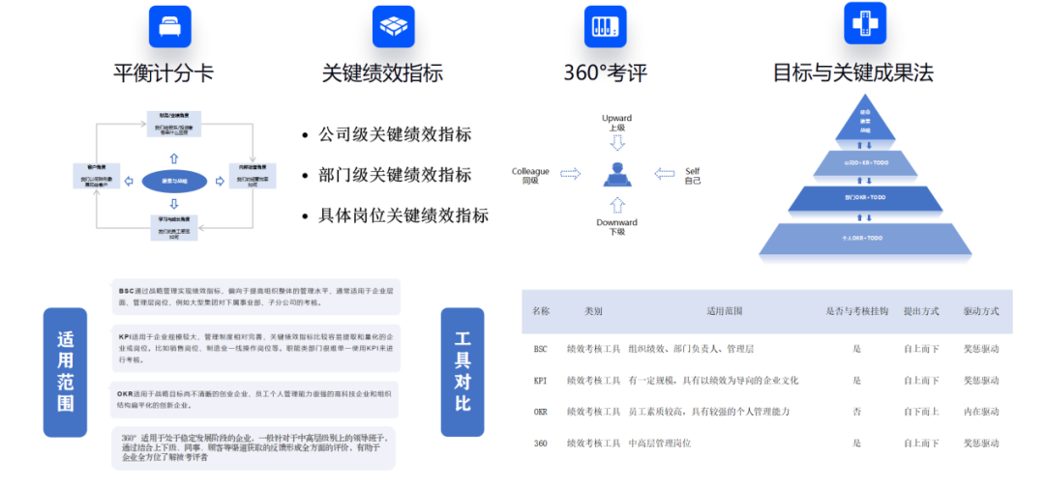1045x486 pixels.
Task: Click the cross icon above 目标与关键成果法
Action: click(x=865, y=23)
